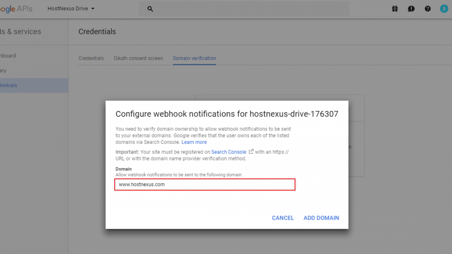452x254 pixels.
Task: Click the Learn more link
Action: (194, 142)
